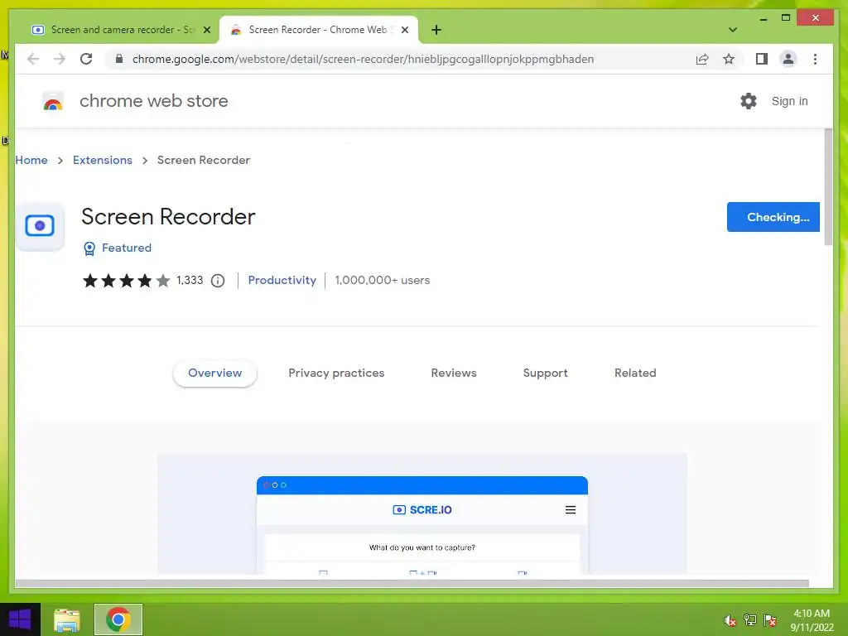Click the vertical page scrollbar thumb
The width and height of the screenshot is (848, 636).
click(827, 186)
